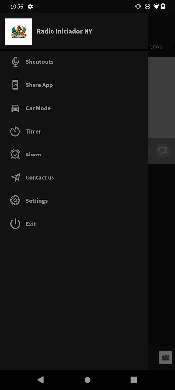Tap the vibrate mode status icon
This screenshot has width=175, height=390.
click(138, 6)
